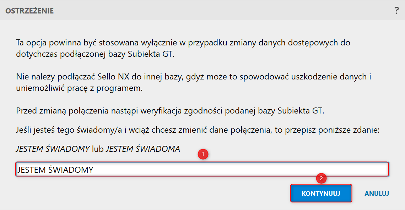
Task: Click the help question mark icon
Action: click(x=396, y=11)
